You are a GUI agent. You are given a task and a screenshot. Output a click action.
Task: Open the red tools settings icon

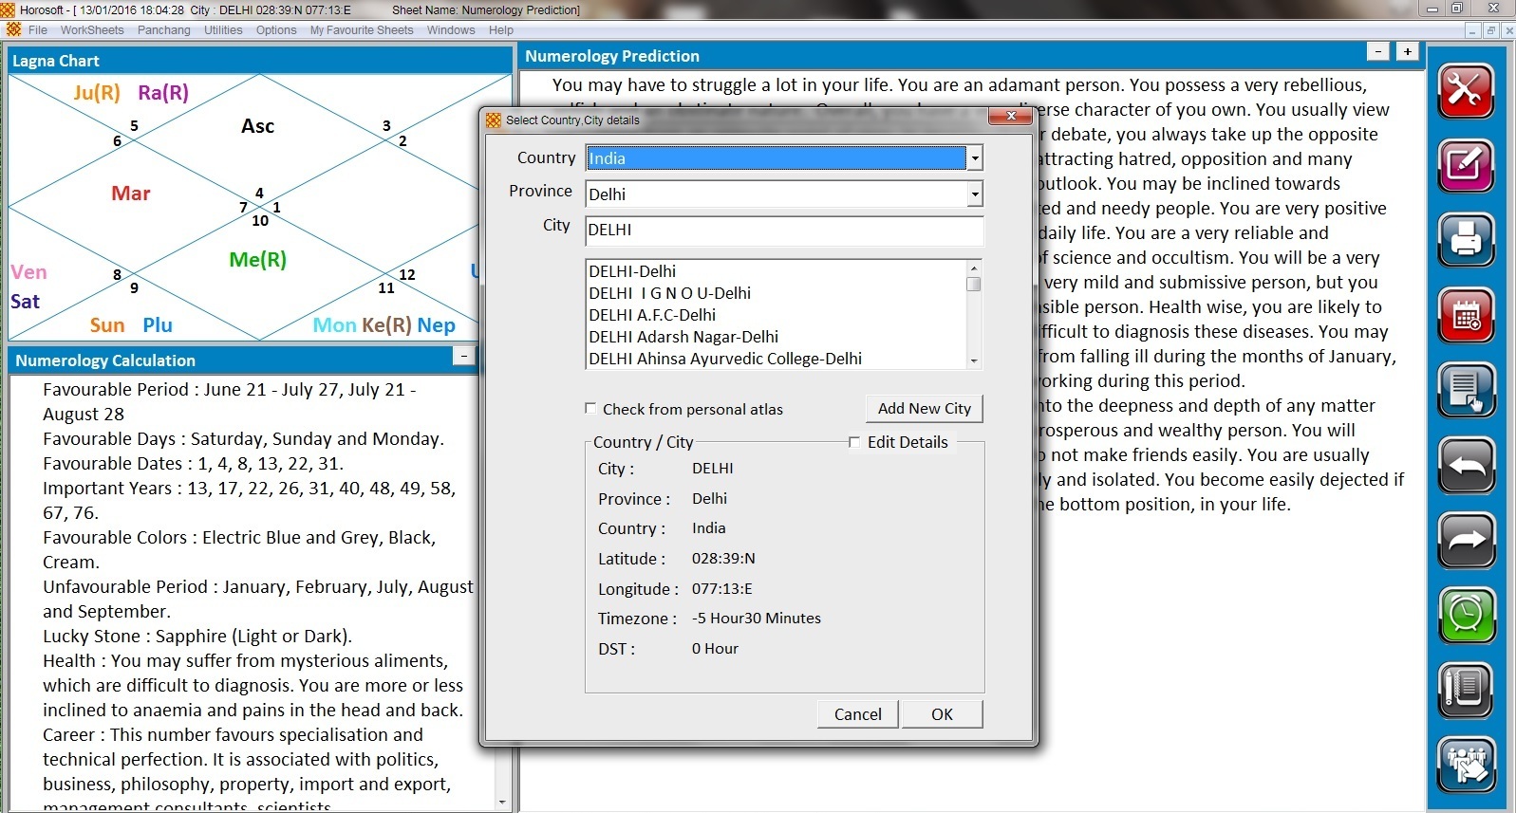coord(1466,91)
